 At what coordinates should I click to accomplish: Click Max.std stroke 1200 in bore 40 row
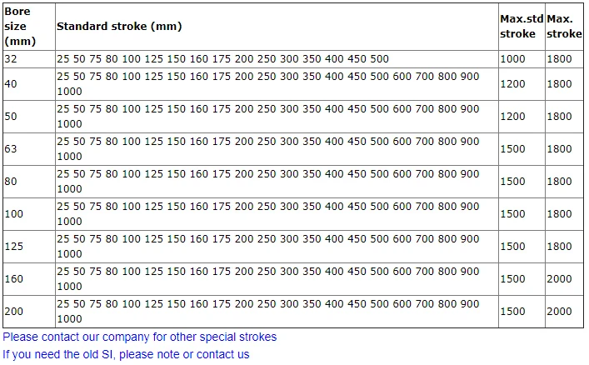[x=522, y=84]
